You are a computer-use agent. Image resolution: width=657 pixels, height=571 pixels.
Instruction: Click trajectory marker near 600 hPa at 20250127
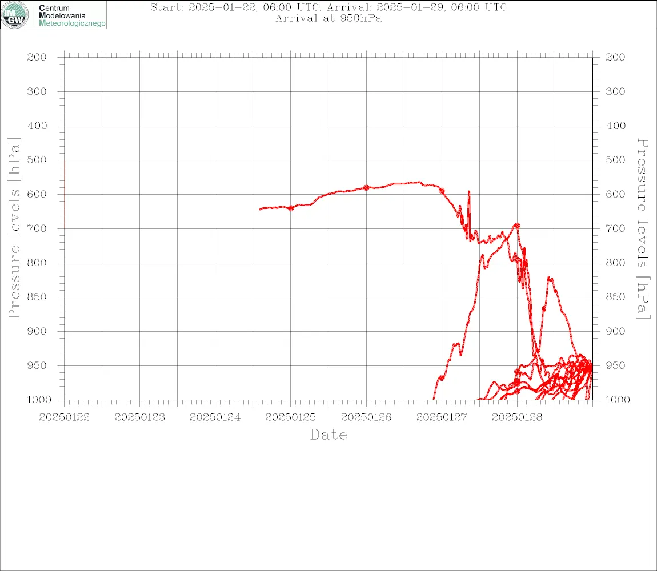pos(442,191)
